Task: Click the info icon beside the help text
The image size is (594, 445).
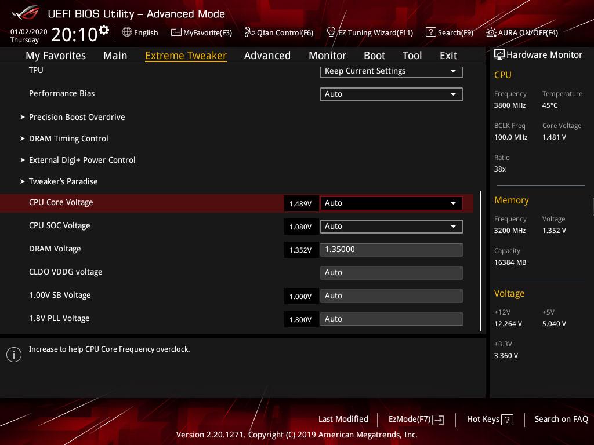Action: click(x=14, y=355)
